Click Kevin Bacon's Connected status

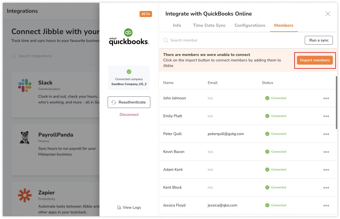[276, 152]
